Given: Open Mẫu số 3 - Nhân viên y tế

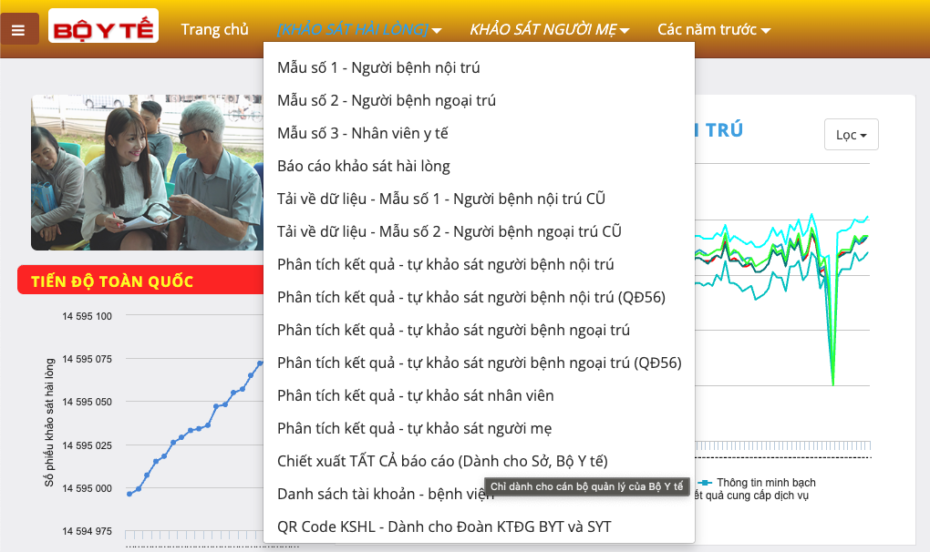Looking at the screenshot, I should click(362, 133).
